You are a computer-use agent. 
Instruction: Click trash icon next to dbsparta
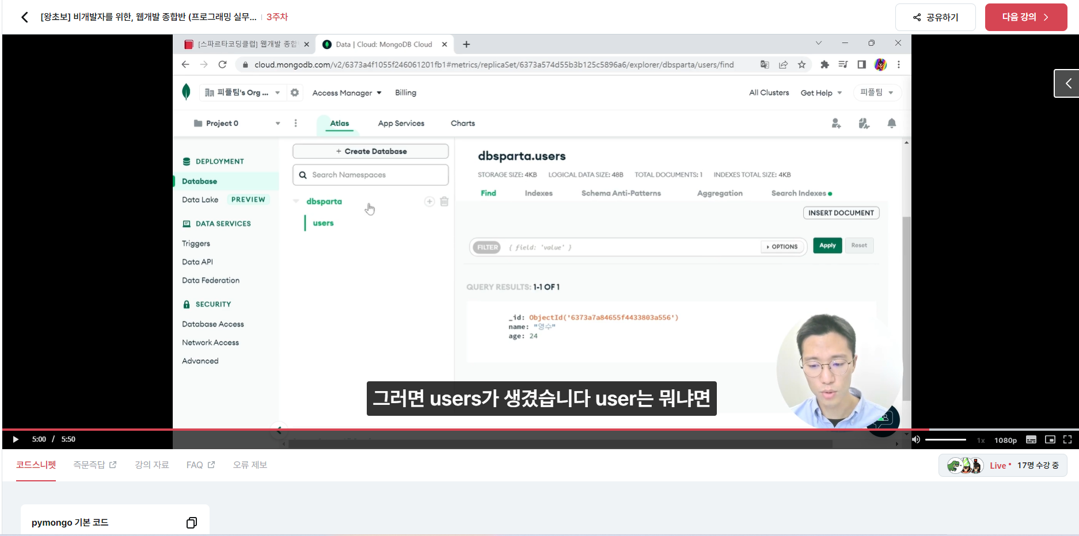pyautogui.click(x=444, y=201)
